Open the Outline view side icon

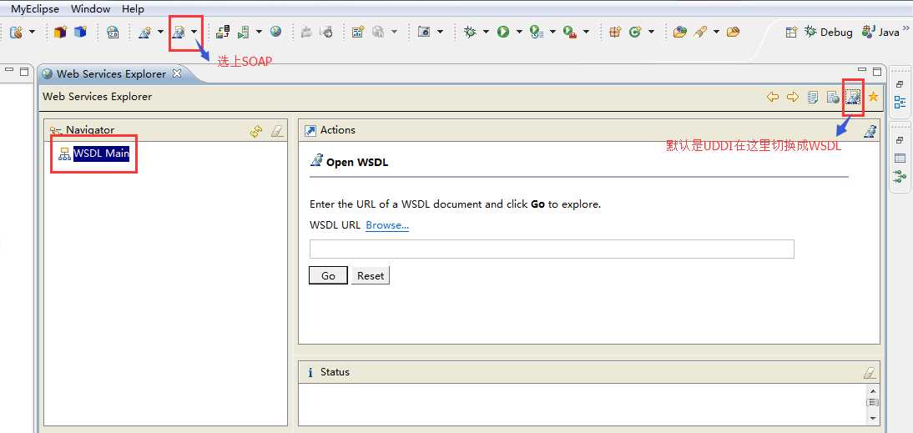[x=900, y=103]
